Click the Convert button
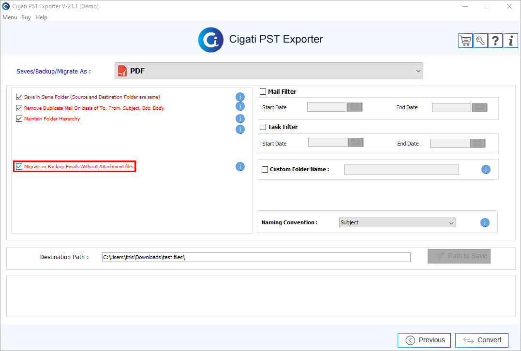This screenshot has height=351, width=521. (x=482, y=340)
